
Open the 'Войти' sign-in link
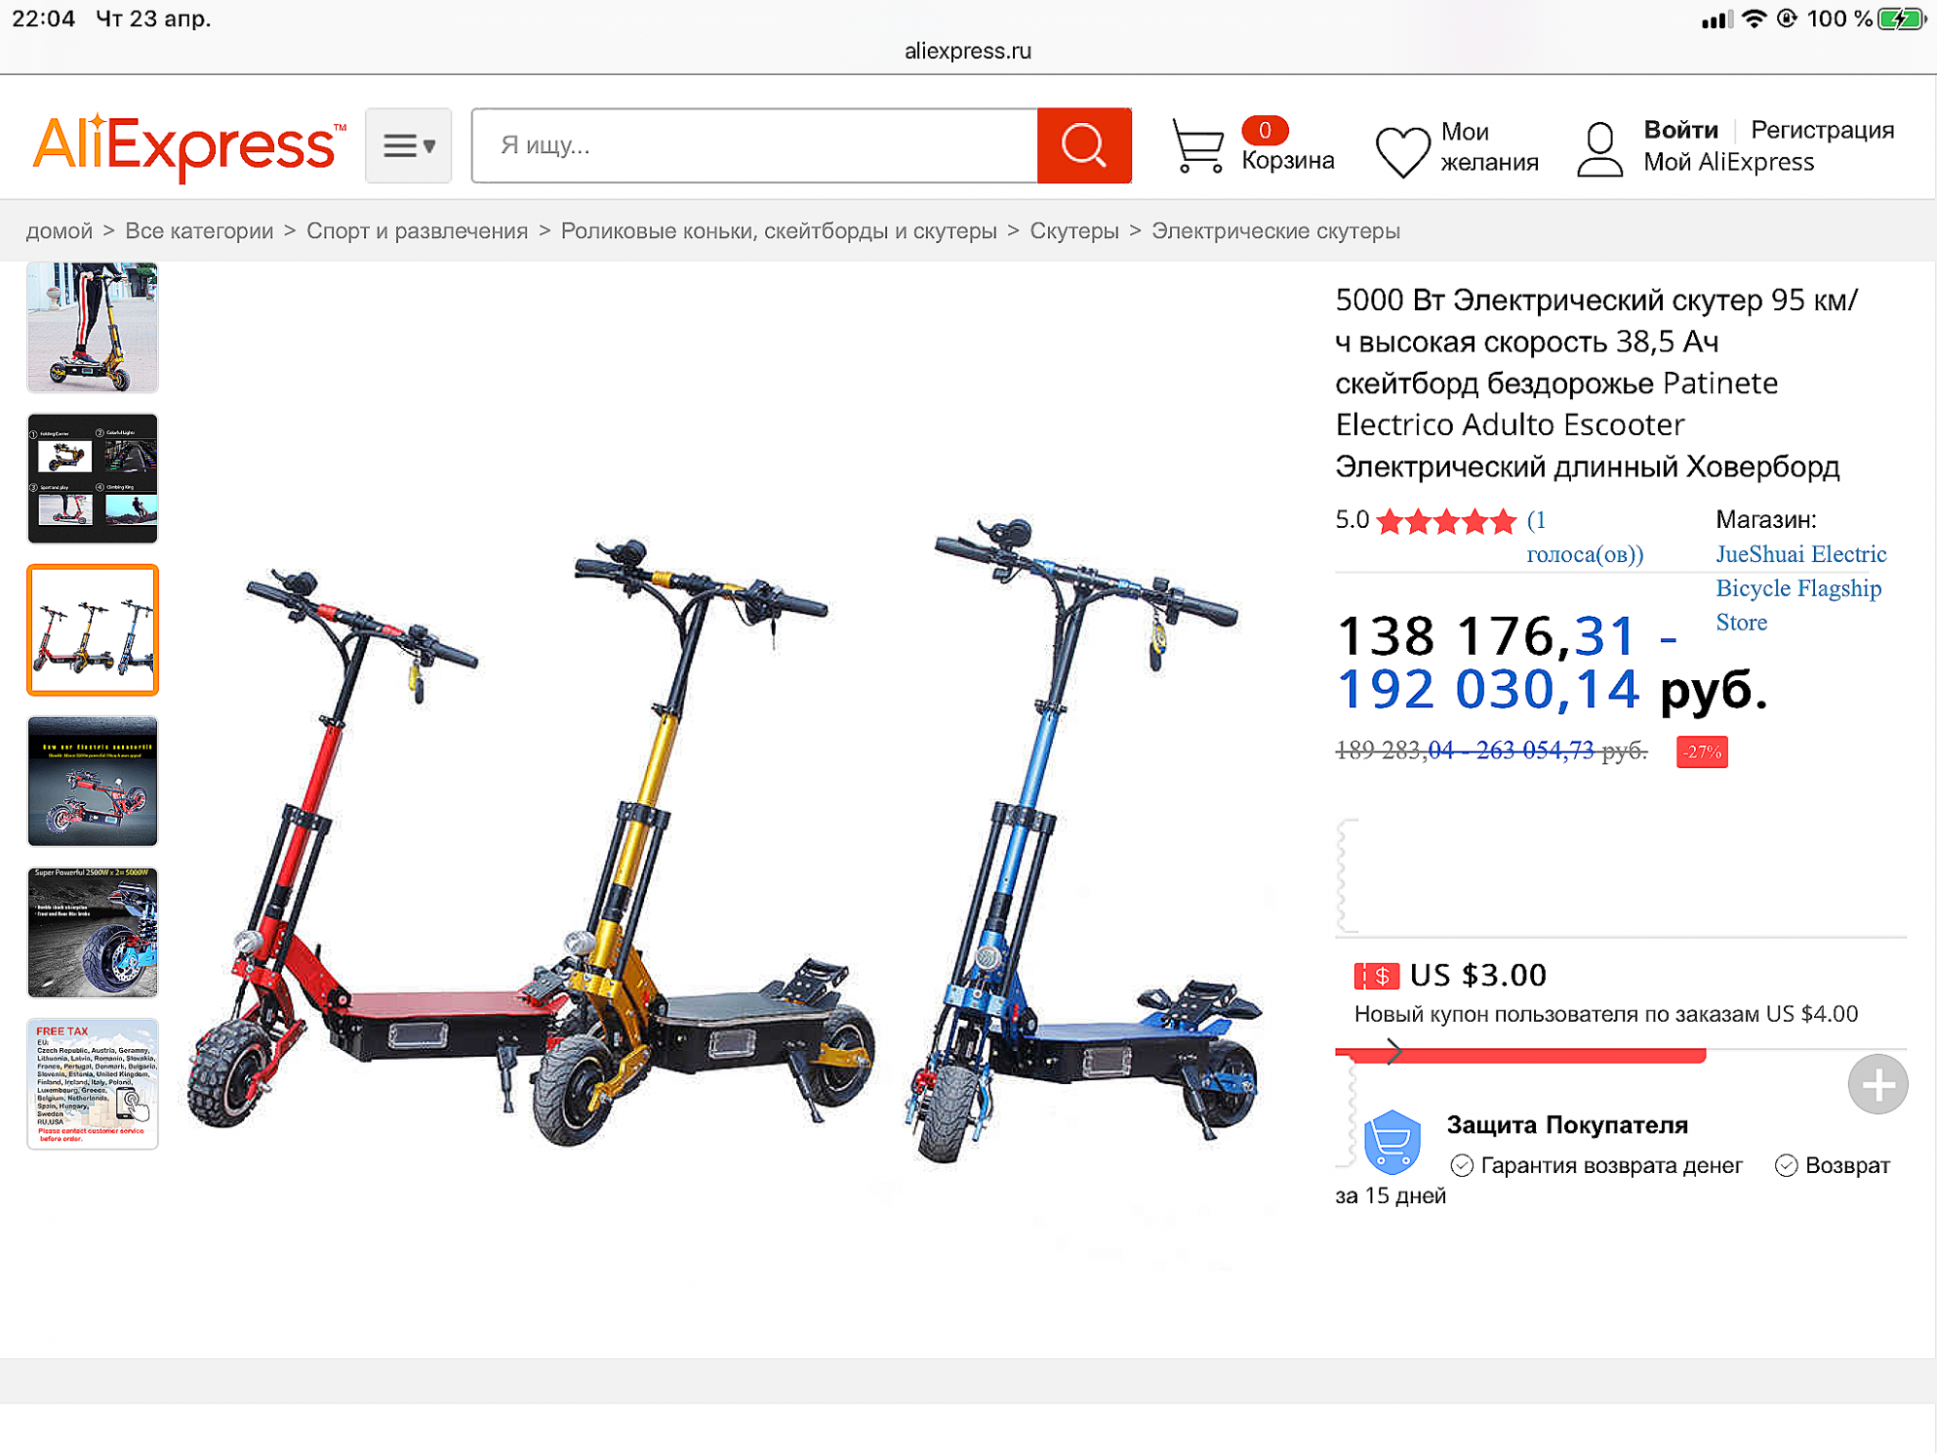pyautogui.click(x=1680, y=130)
